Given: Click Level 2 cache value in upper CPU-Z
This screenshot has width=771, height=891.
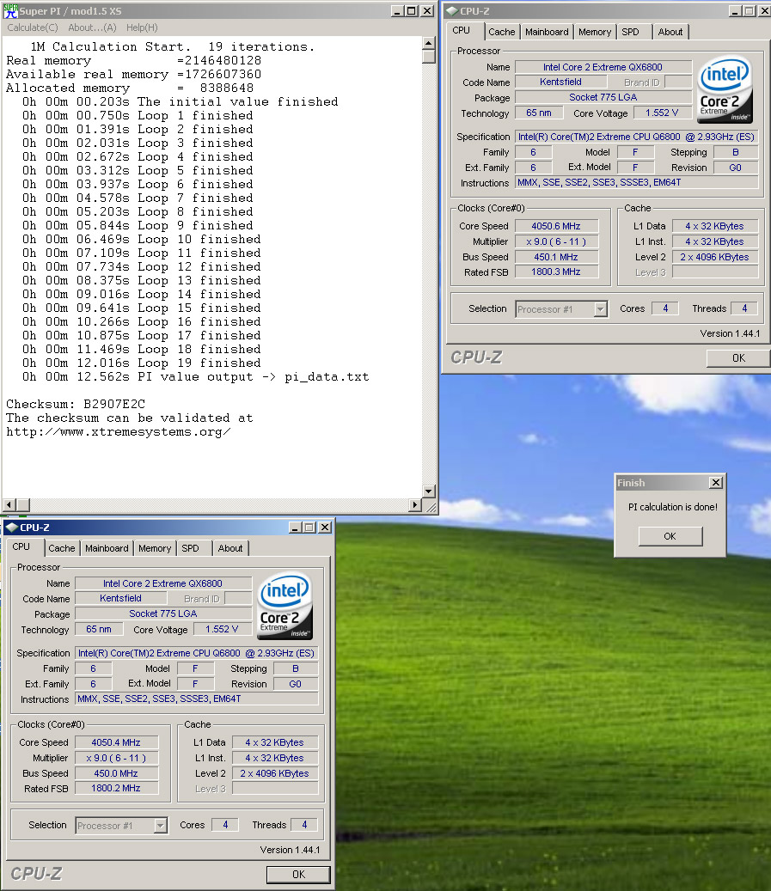Looking at the screenshot, I should (x=715, y=257).
